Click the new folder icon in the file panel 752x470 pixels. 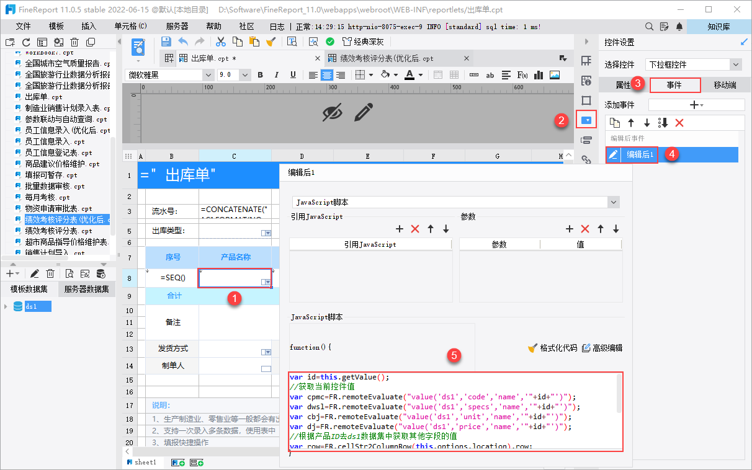click(x=10, y=42)
